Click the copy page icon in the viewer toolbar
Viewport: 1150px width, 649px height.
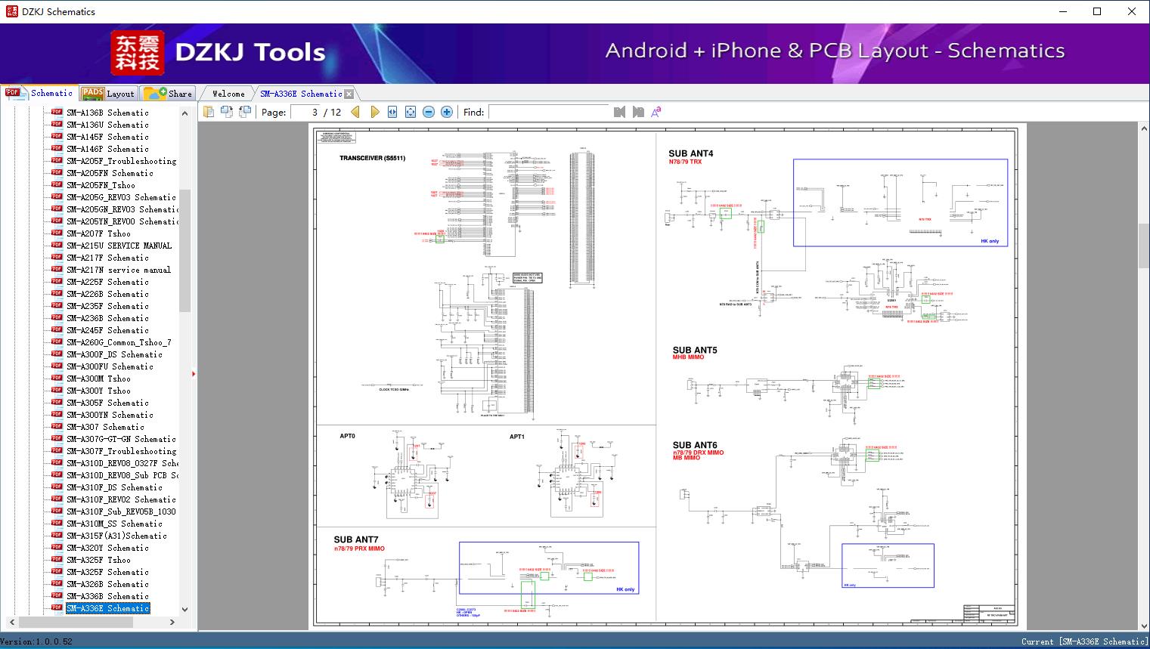pyautogui.click(x=209, y=112)
